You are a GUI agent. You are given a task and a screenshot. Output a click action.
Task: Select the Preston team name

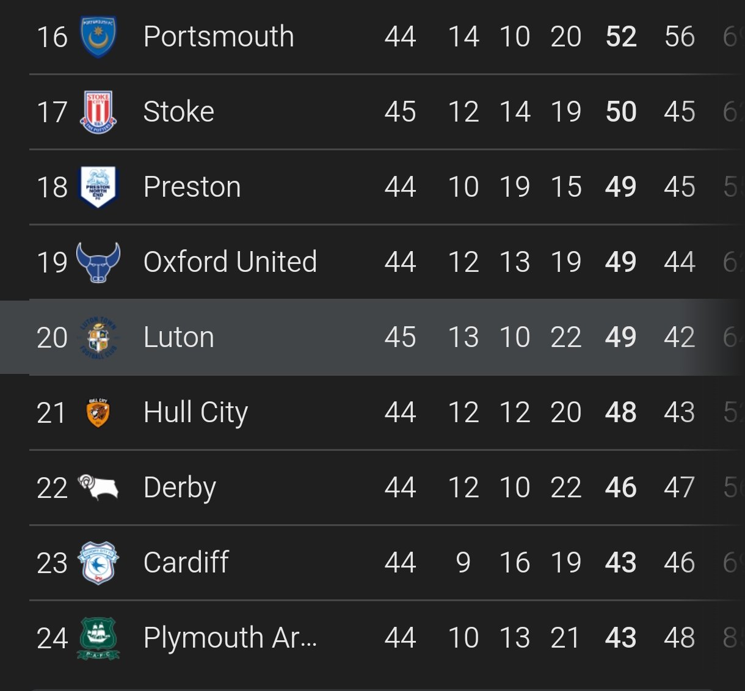[192, 187]
